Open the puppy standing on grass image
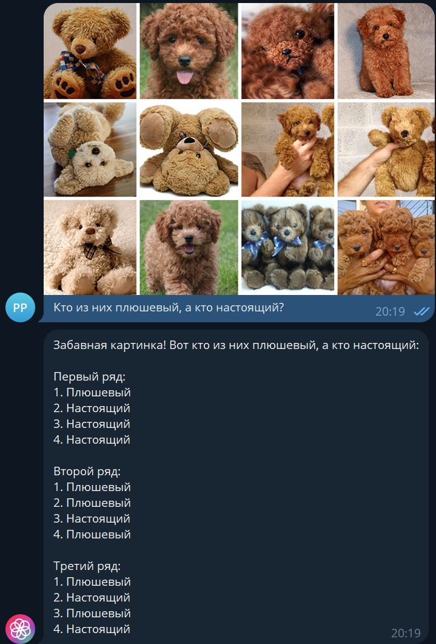 (x=189, y=248)
